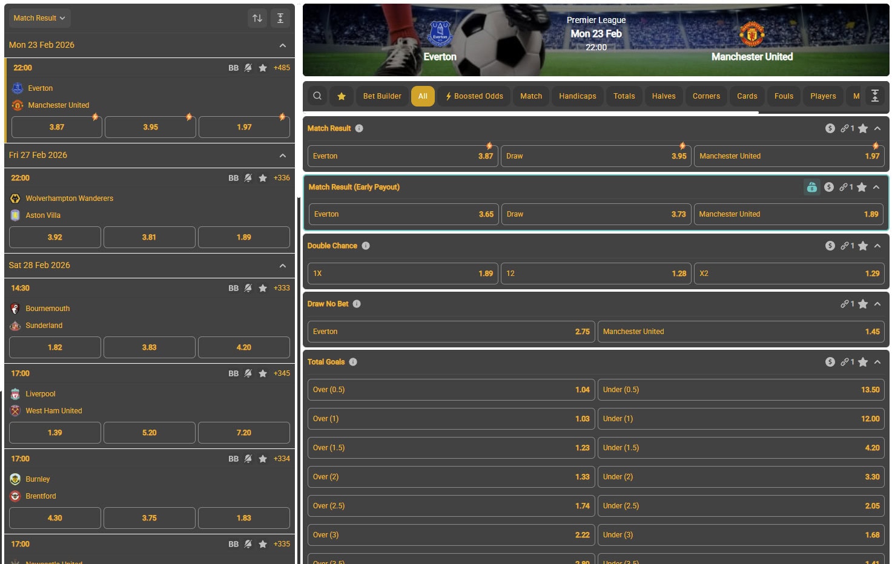The image size is (892, 564).
Task: Click the Manchester United crest in the banner
Action: pyautogui.click(x=752, y=34)
